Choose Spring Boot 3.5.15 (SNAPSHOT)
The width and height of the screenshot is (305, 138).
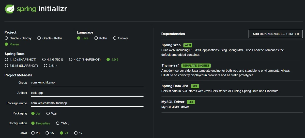pos(21,66)
